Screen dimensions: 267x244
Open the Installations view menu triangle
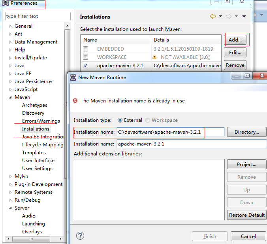click(244, 16)
